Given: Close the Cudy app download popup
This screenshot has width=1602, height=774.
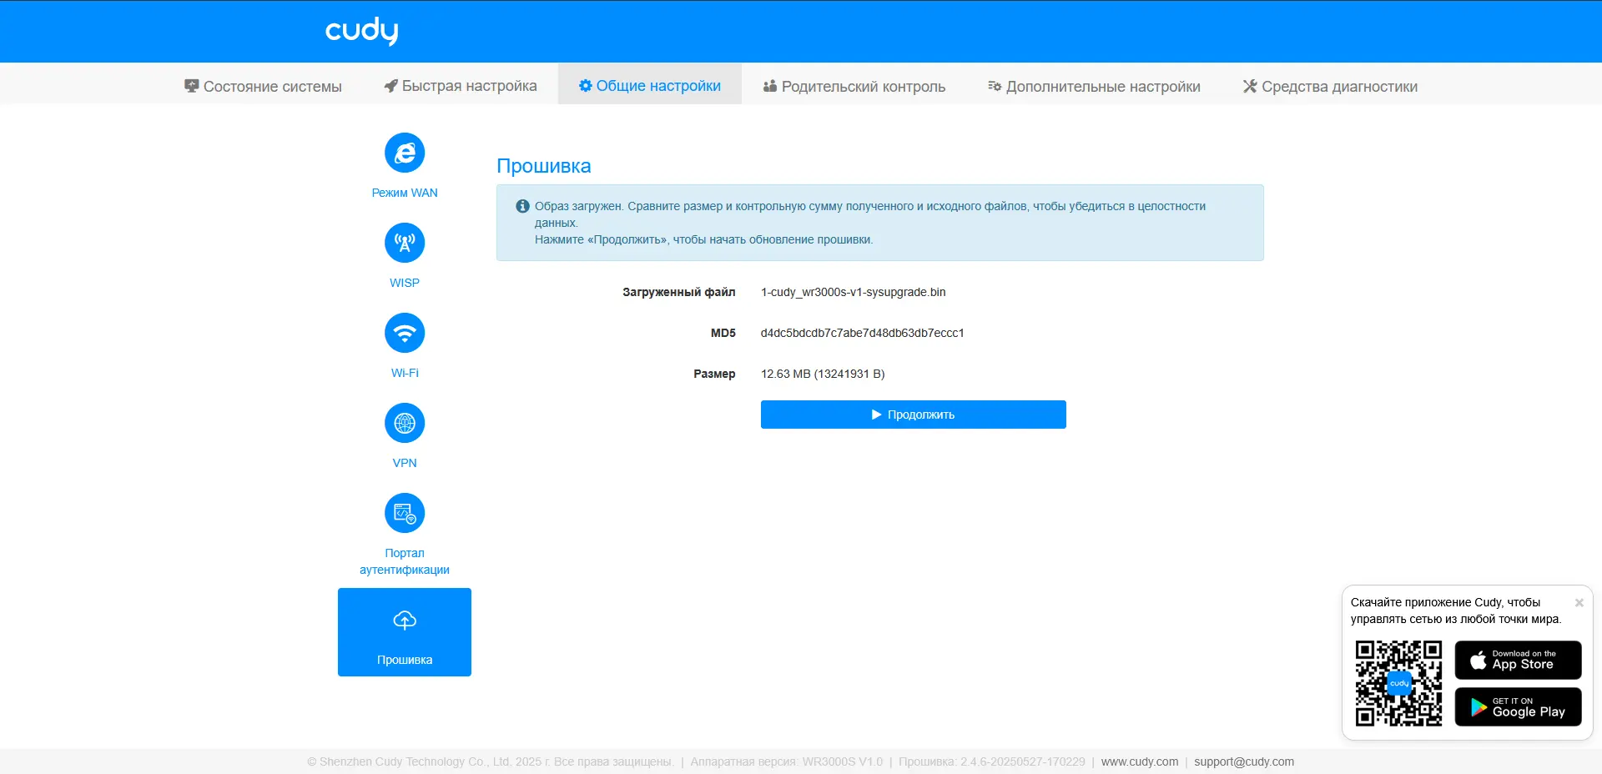Looking at the screenshot, I should click(1579, 602).
